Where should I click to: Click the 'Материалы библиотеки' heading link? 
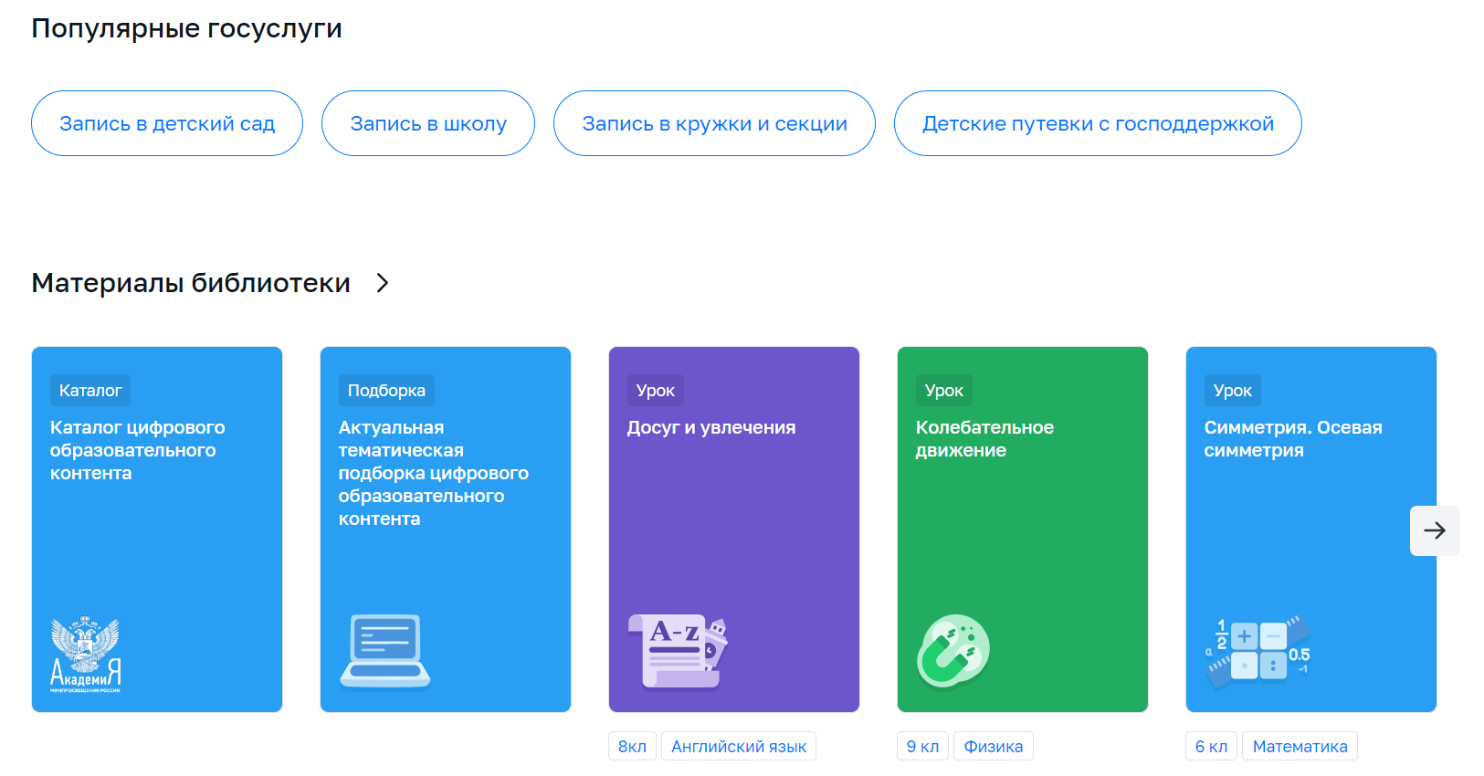click(191, 283)
